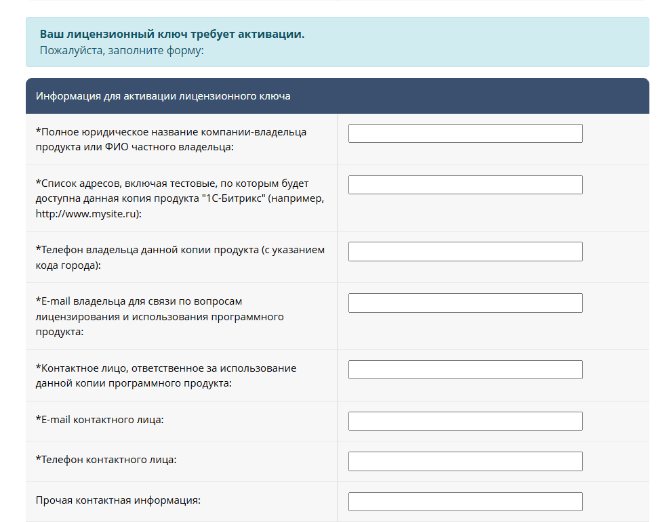Focus the contact person's e-mail field
The width and height of the screenshot is (667, 522).
pos(465,421)
